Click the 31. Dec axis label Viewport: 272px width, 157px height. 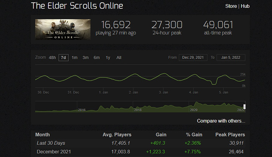click(73, 92)
